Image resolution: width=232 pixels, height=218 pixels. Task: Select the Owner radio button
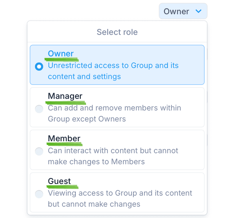pyautogui.click(x=39, y=67)
